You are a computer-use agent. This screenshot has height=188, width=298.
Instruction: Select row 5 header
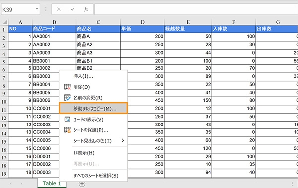click(4, 62)
